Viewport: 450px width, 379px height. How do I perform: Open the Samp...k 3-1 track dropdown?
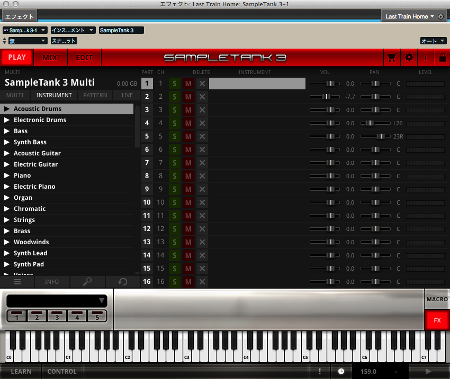pos(25,30)
